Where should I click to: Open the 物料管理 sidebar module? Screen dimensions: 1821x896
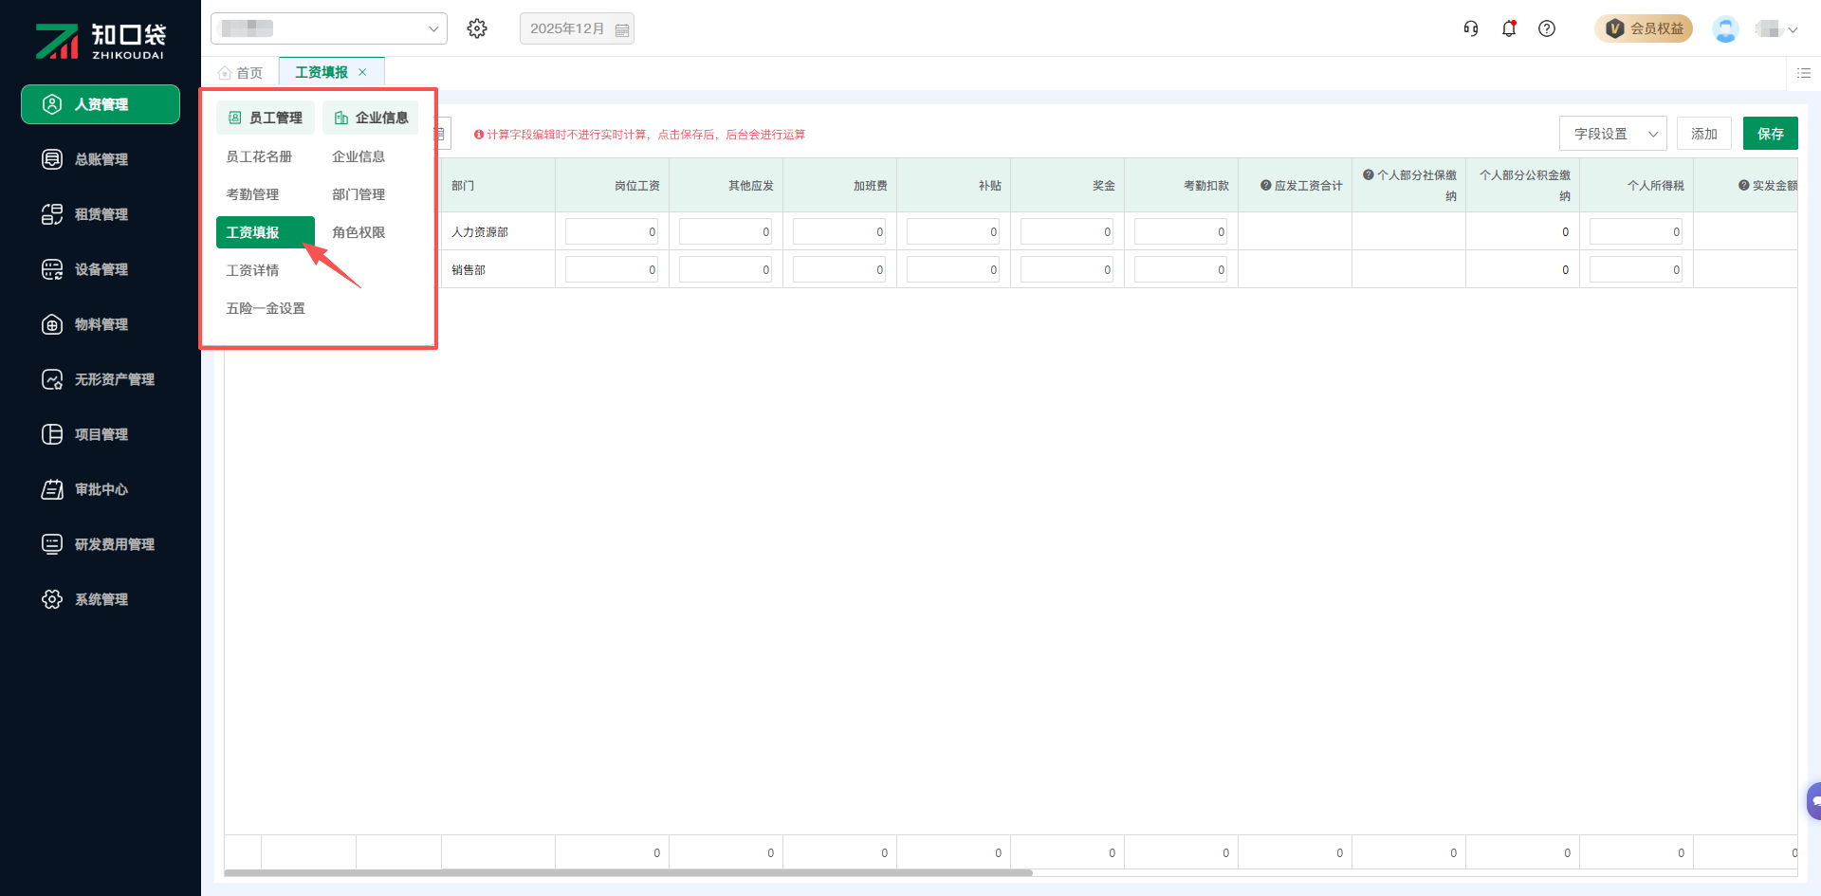tap(101, 324)
